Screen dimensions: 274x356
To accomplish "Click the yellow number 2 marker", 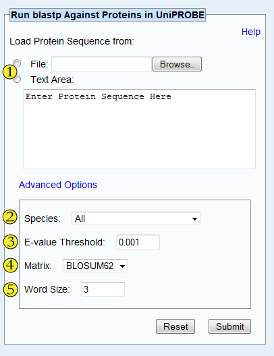I will pyautogui.click(x=9, y=217).
